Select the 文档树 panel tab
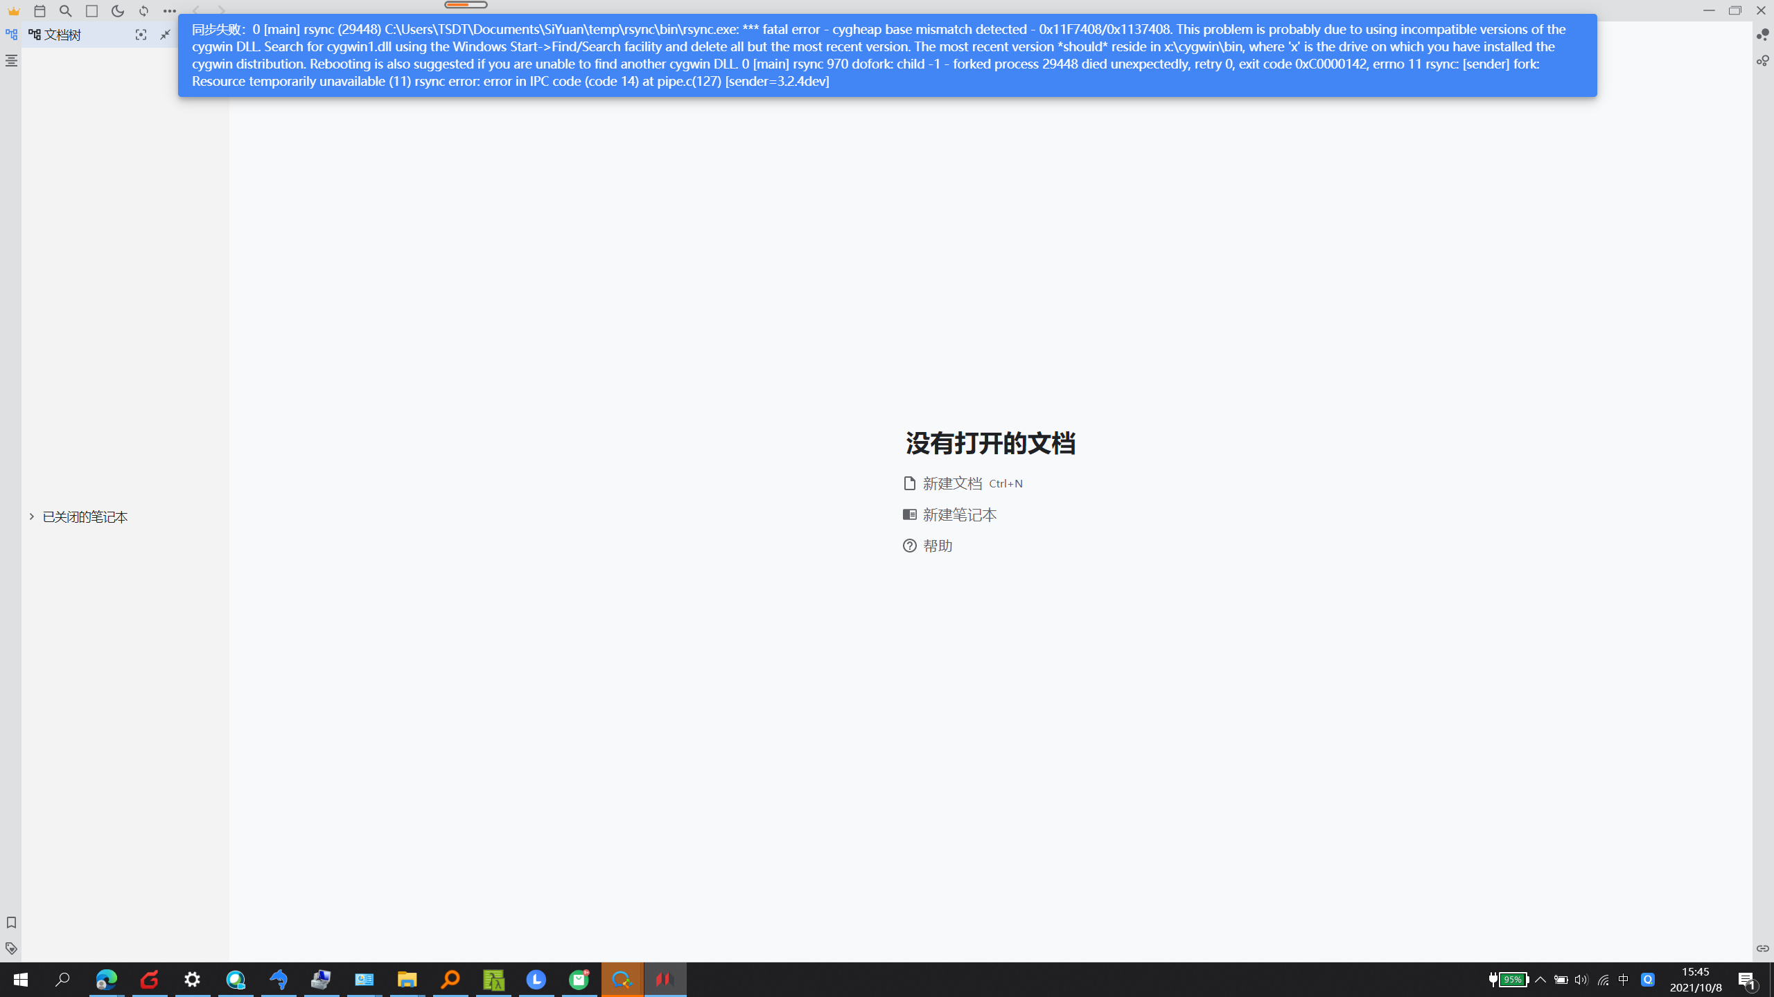The image size is (1774, 997). coord(55,35)
